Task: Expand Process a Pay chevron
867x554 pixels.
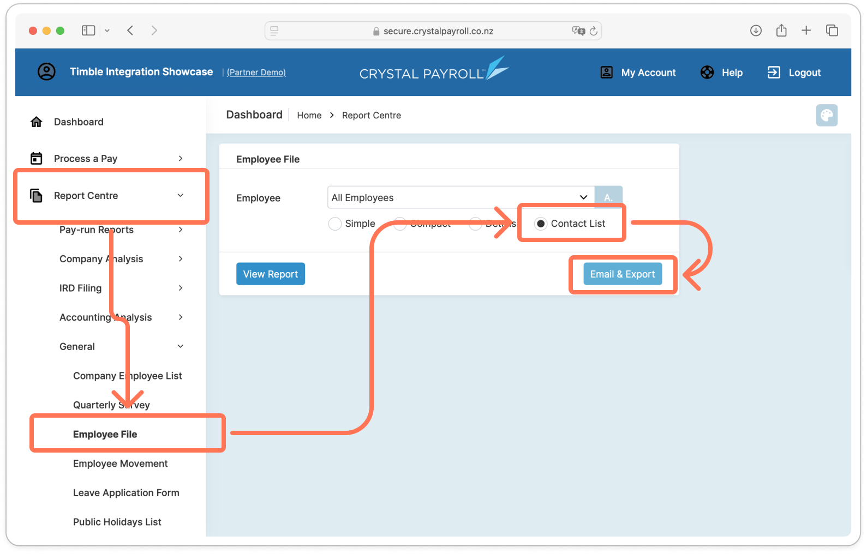Action: pyautogui.click(x=181, y=158)
